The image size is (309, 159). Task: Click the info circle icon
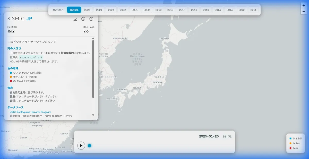[83, 19]
